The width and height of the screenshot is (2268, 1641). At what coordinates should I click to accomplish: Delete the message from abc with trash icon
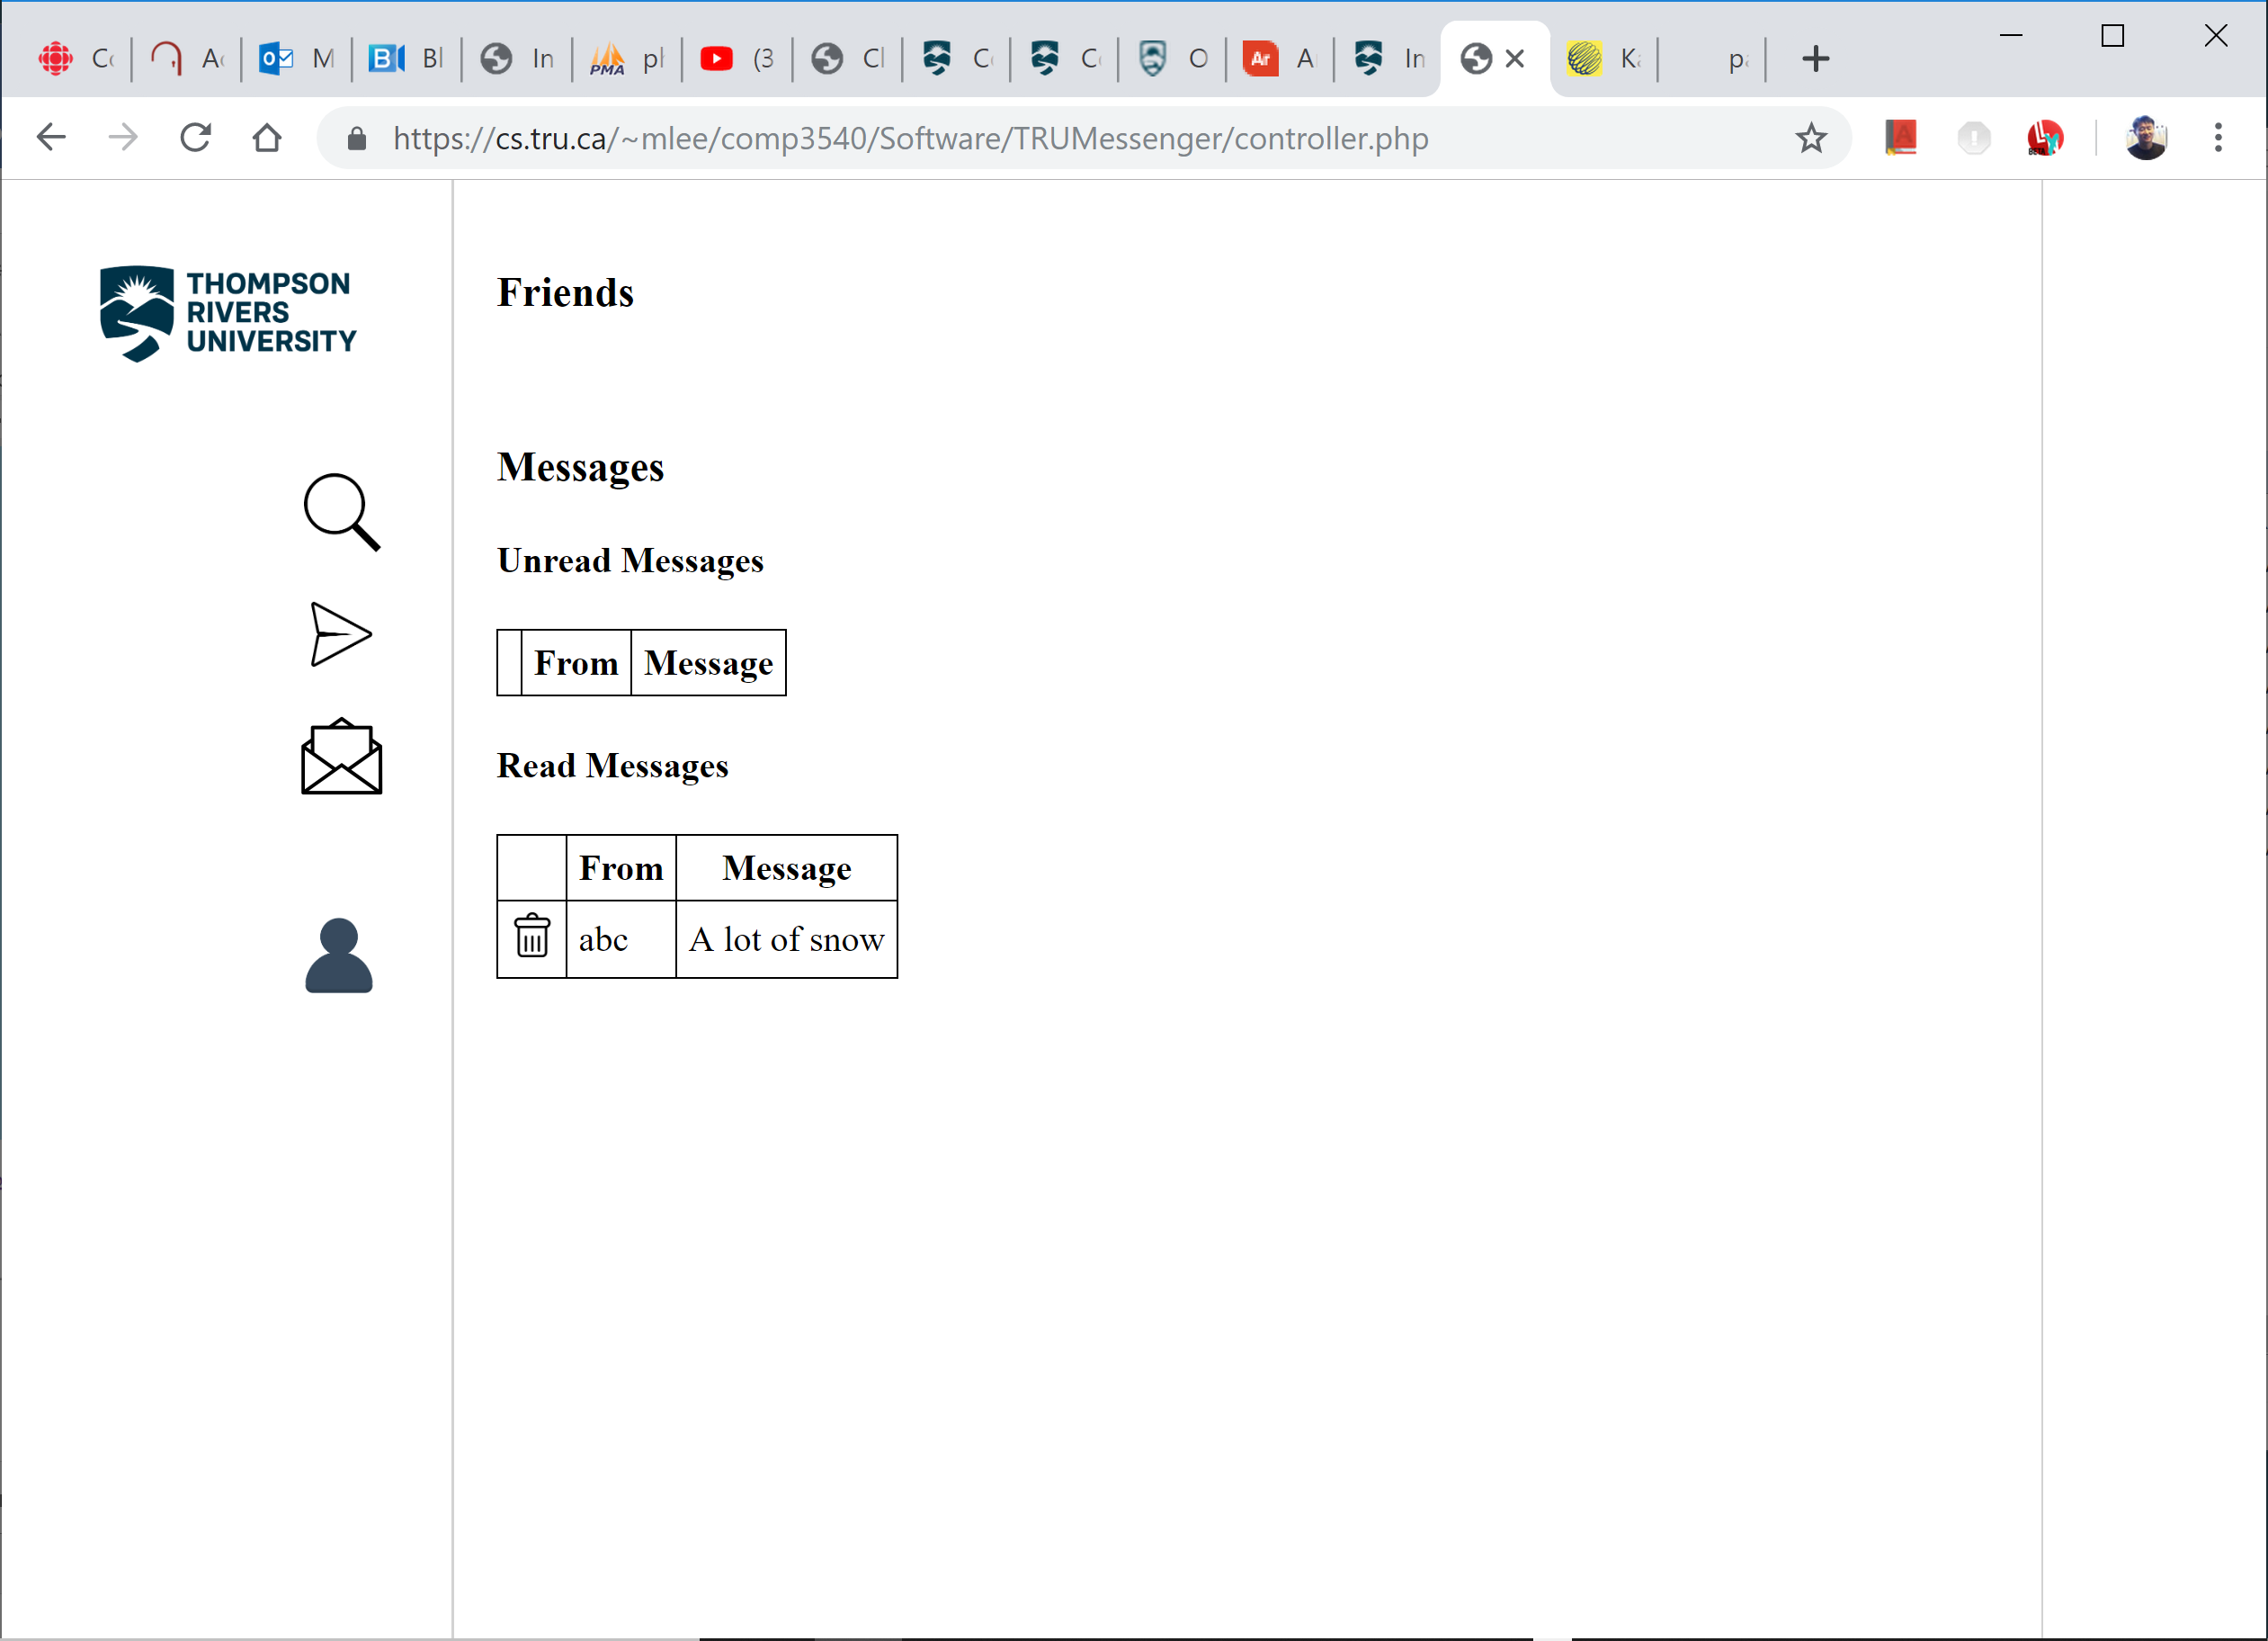(x=531, y=937)
